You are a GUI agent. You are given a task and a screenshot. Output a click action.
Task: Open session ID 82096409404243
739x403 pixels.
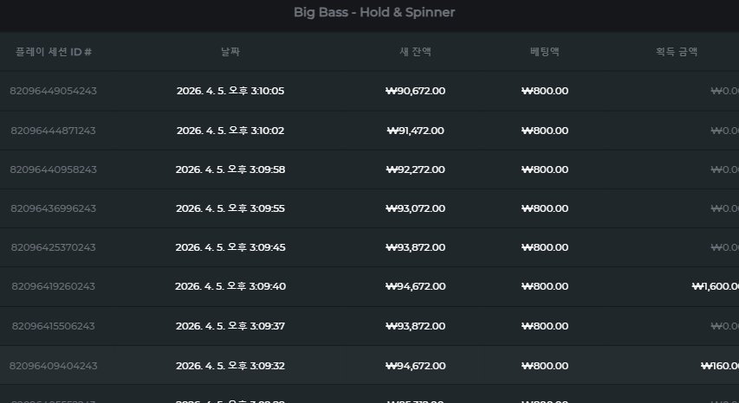click(53, 366)
